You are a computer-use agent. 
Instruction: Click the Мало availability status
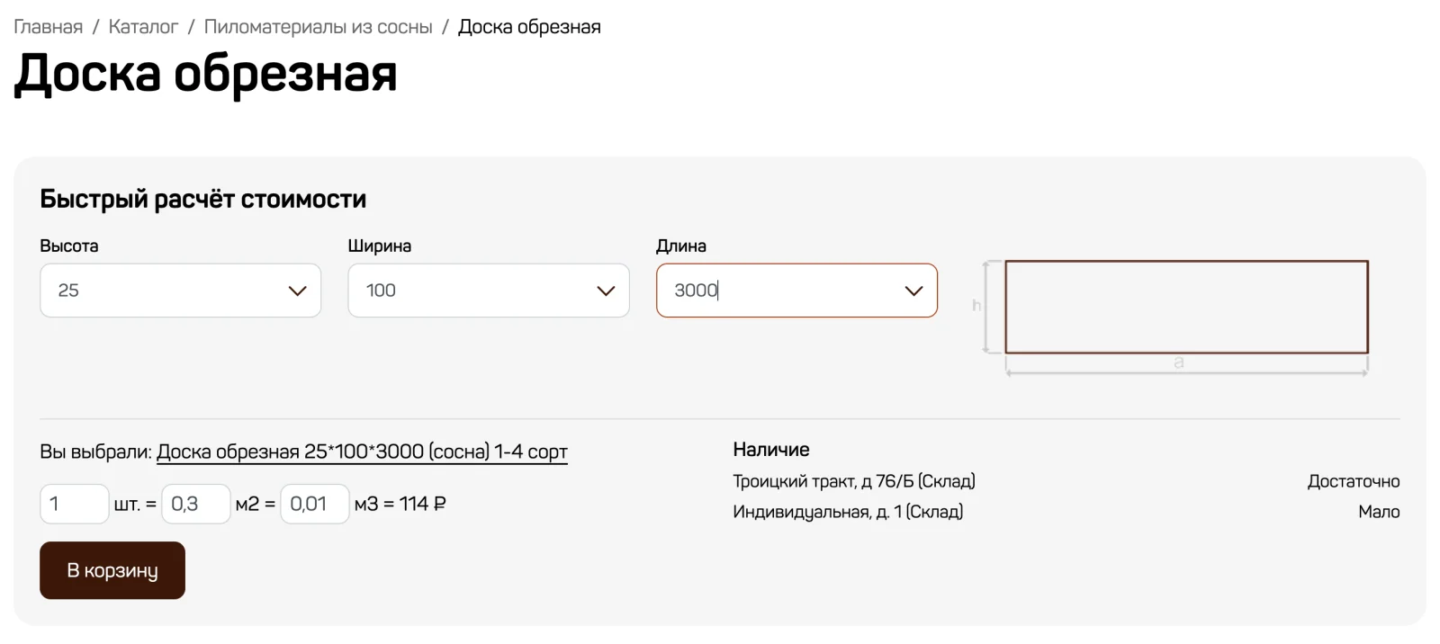click(x=1379, y=512)
